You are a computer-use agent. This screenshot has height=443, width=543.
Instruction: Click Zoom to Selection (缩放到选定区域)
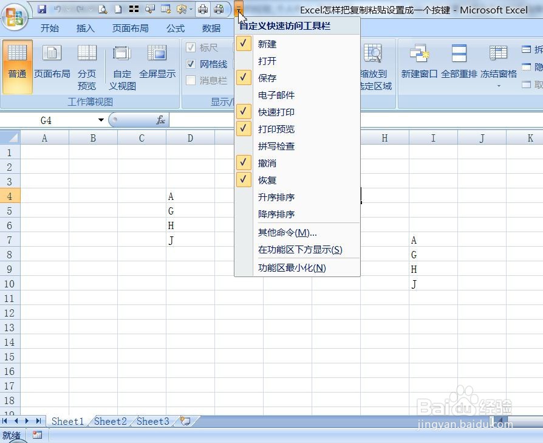tap(376, 66)
